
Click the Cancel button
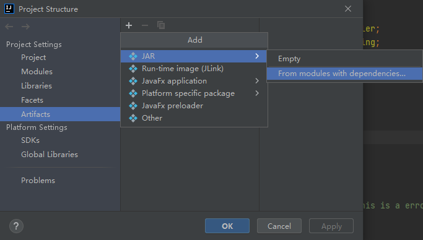click(x=279, y=226)
